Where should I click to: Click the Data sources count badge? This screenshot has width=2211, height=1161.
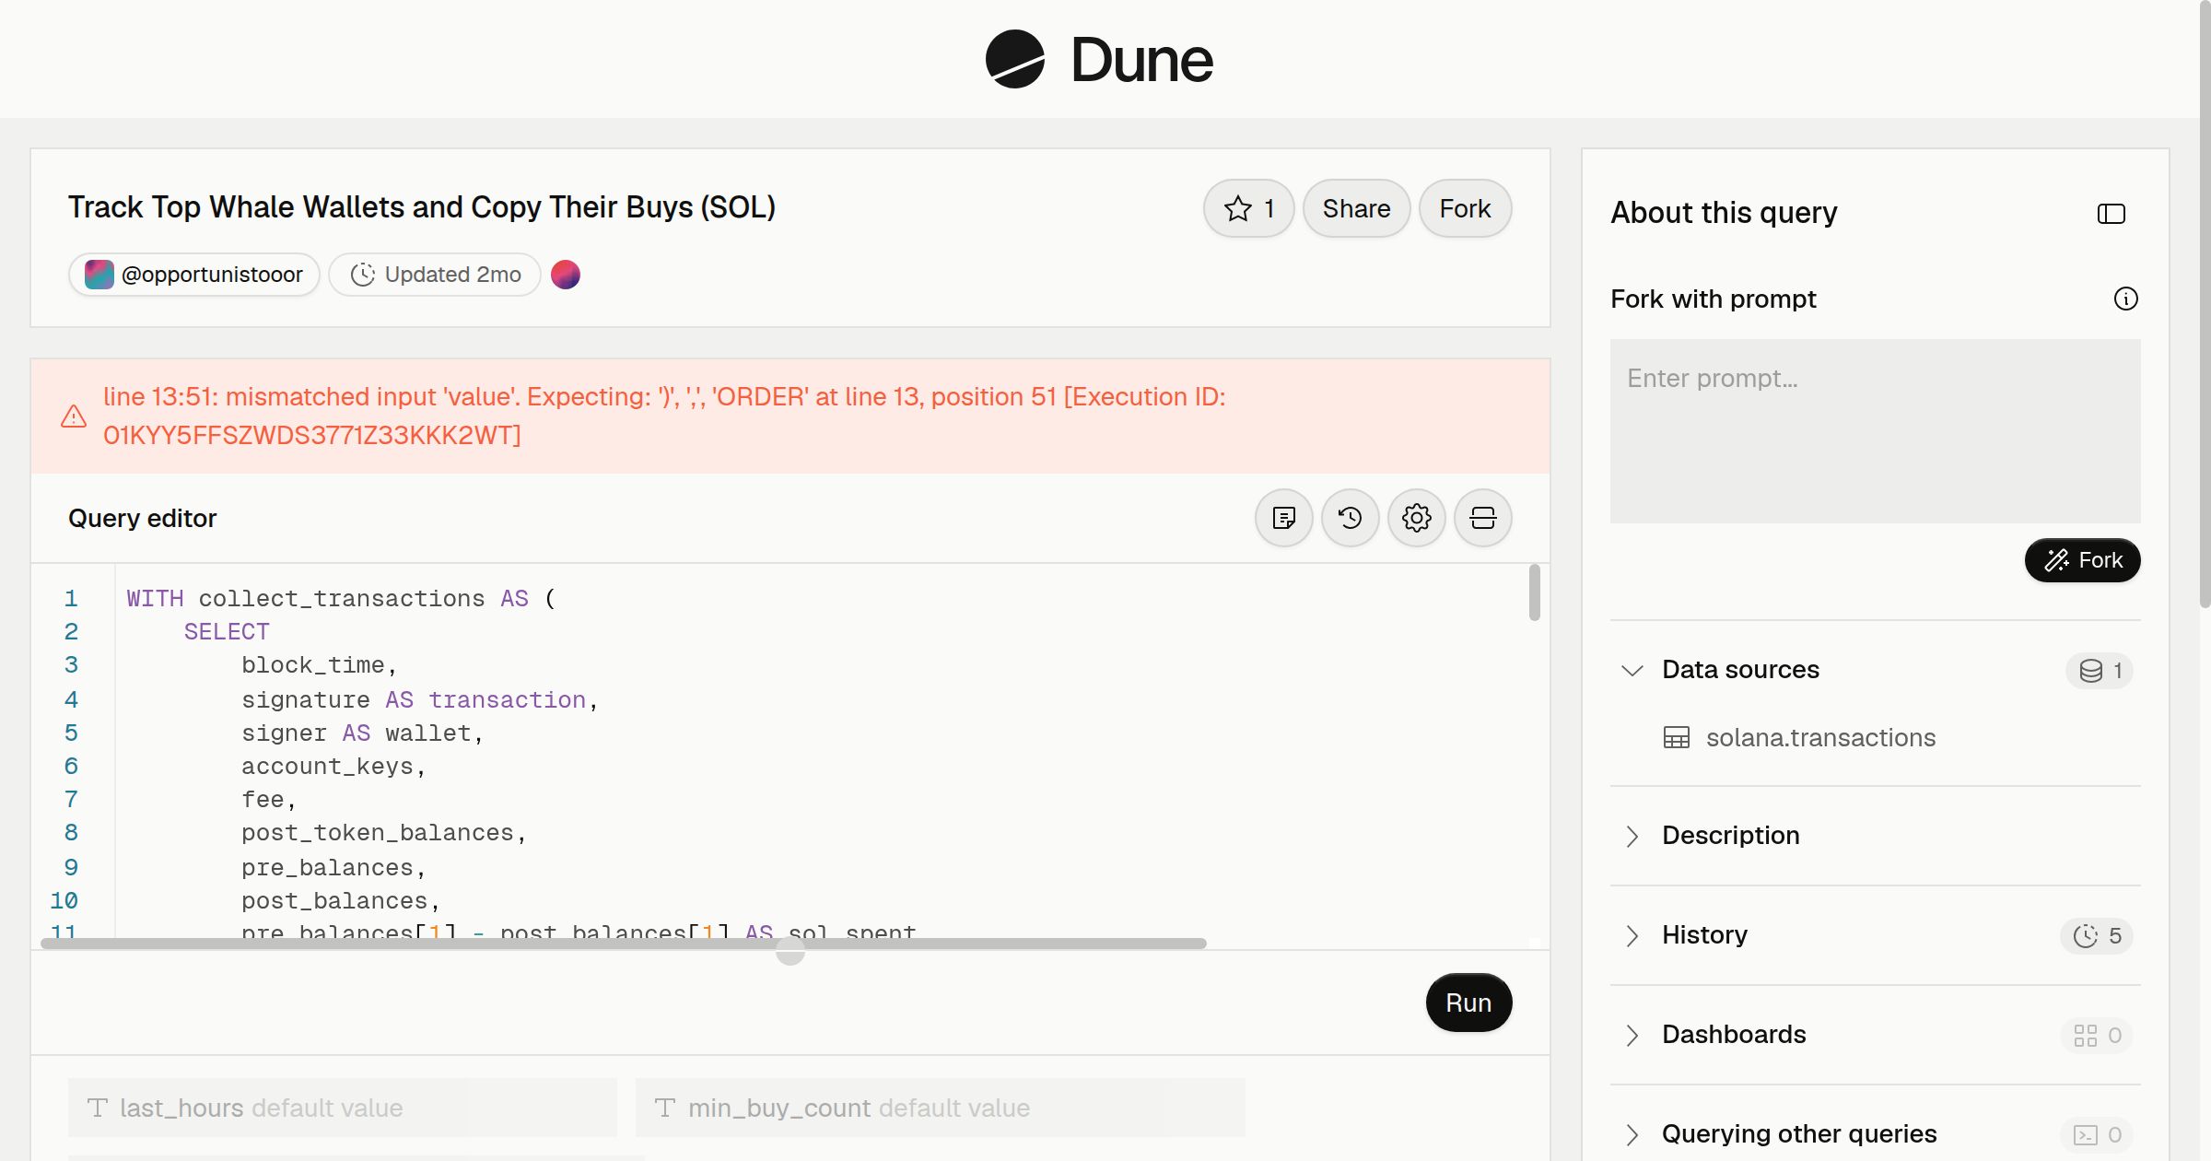2100,671
